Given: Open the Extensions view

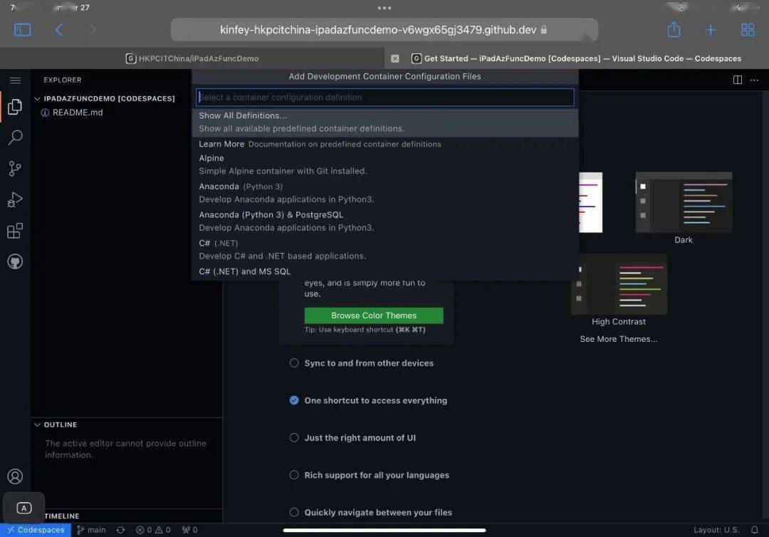Looking at the screenshot, I should 15,230.
